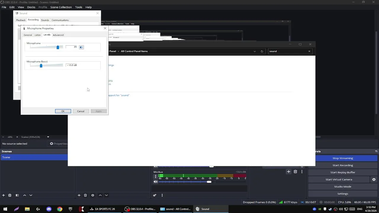
Task: Pop out the Controls dock icon
Action: (376, 151)
